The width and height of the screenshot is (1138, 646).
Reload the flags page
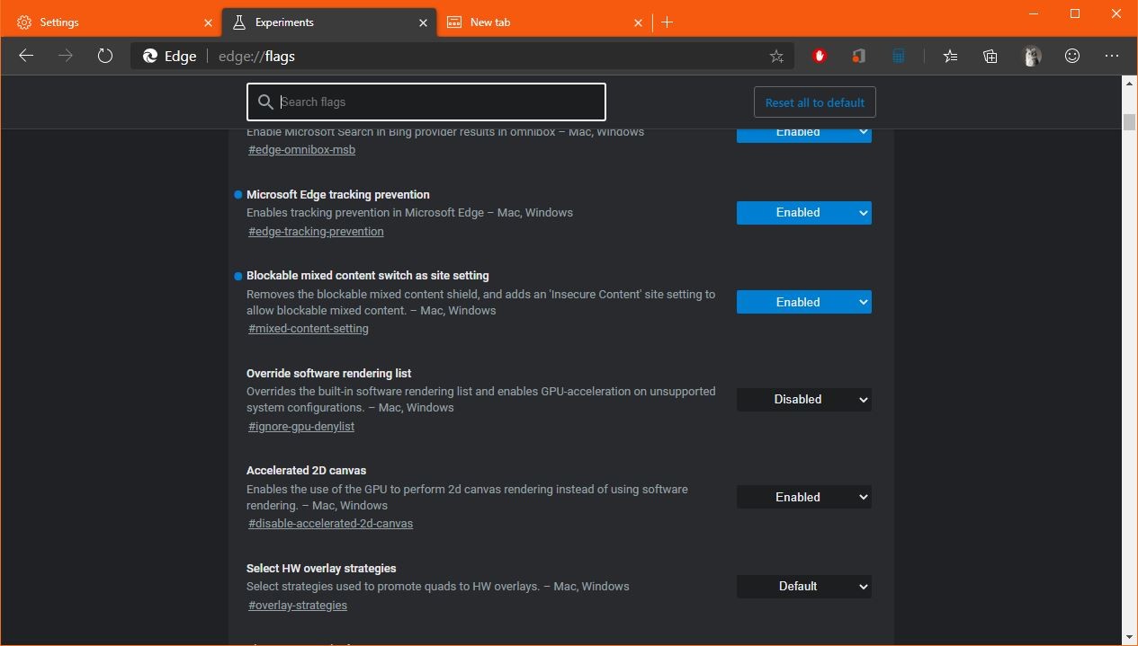(x=105, y=56)
